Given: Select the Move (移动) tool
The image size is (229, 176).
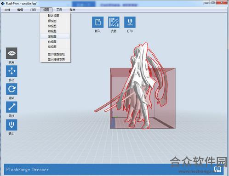Looking at the screenshot, I should click(11, 71).
